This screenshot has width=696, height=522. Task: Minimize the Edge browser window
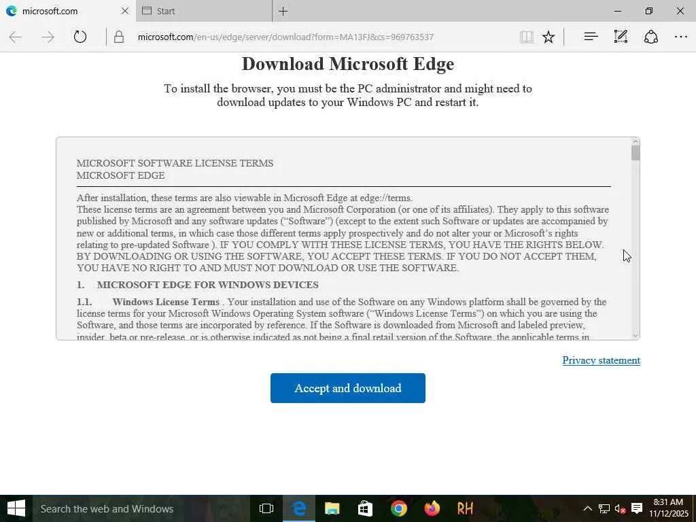pos(618,11)
